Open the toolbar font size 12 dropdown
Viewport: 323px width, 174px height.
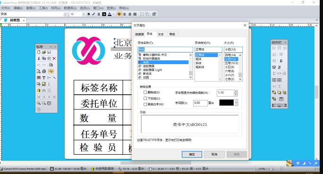[84, 14]
